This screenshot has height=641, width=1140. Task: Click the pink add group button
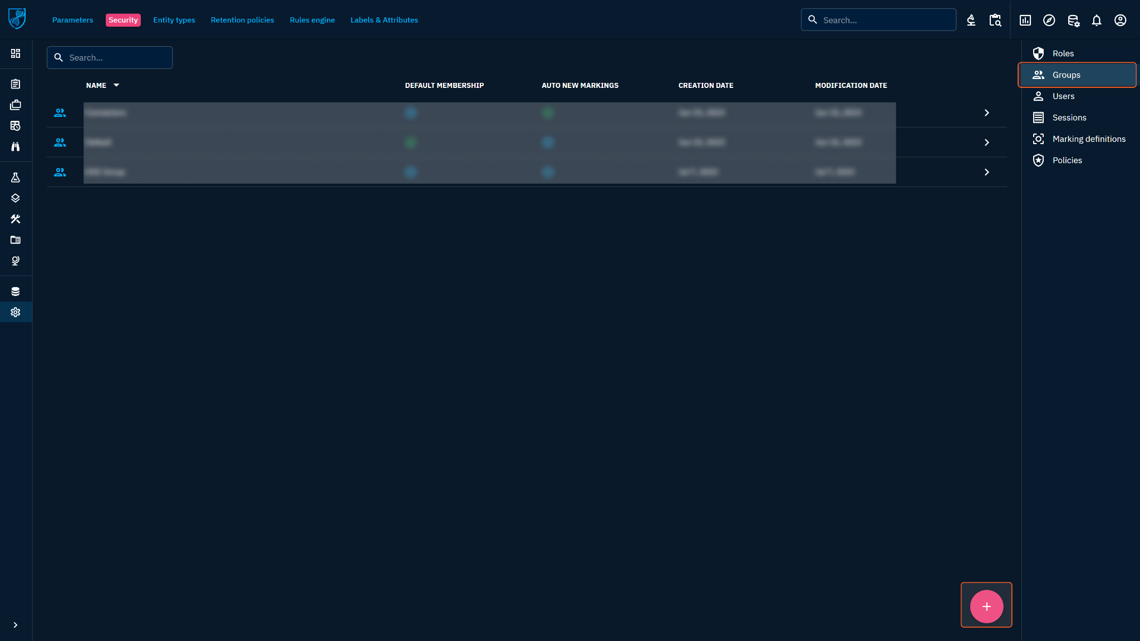[986, 607]
